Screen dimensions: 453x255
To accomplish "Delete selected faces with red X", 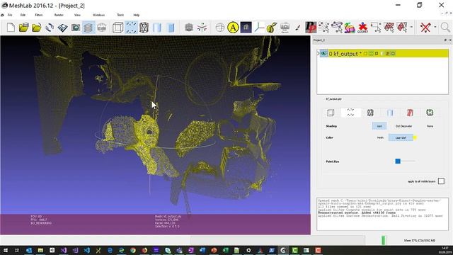I will pos(425,28).
